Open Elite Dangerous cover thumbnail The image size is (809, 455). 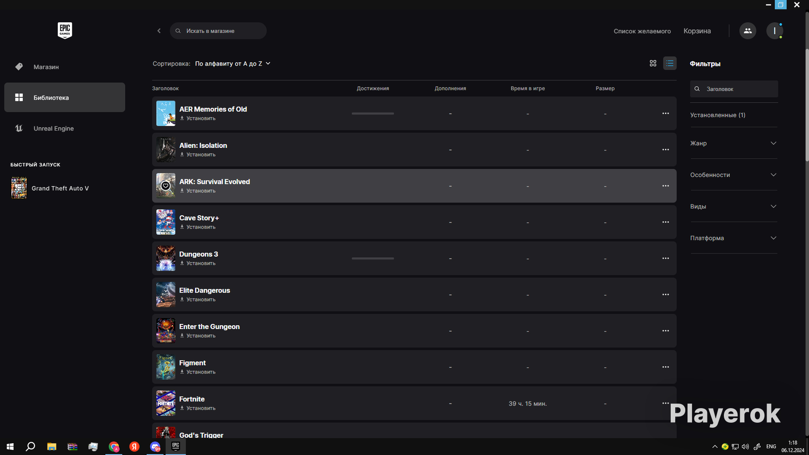point(166,294)
